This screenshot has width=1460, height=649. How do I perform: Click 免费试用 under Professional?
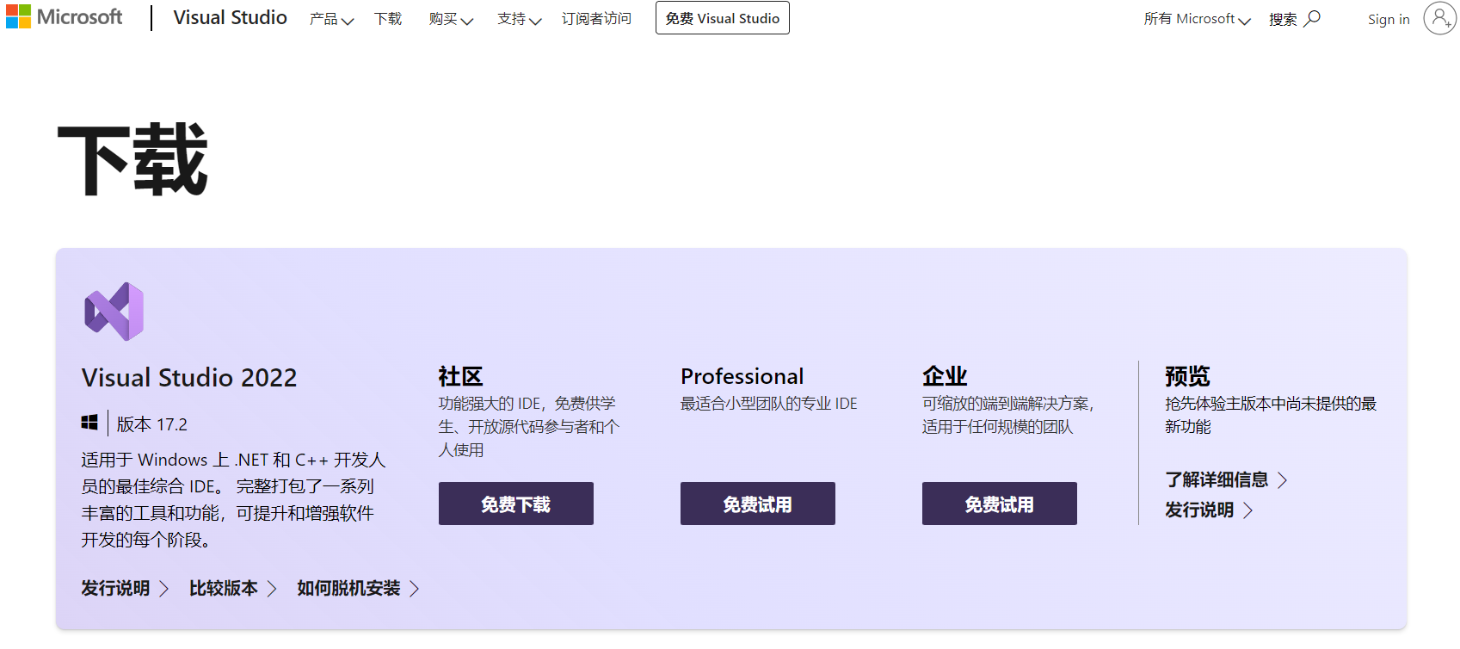(x=758, y=504)
